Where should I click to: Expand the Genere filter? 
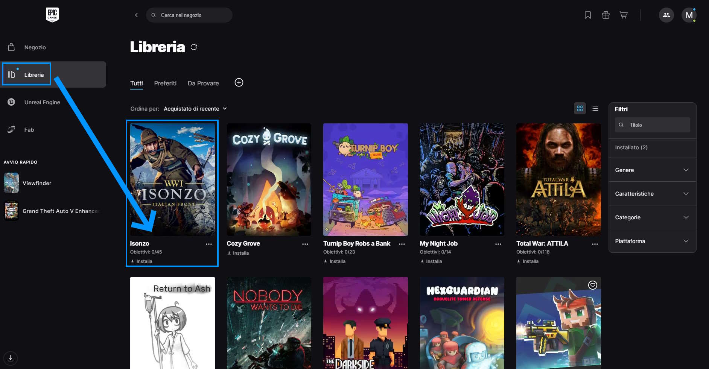tap(652, 170)
